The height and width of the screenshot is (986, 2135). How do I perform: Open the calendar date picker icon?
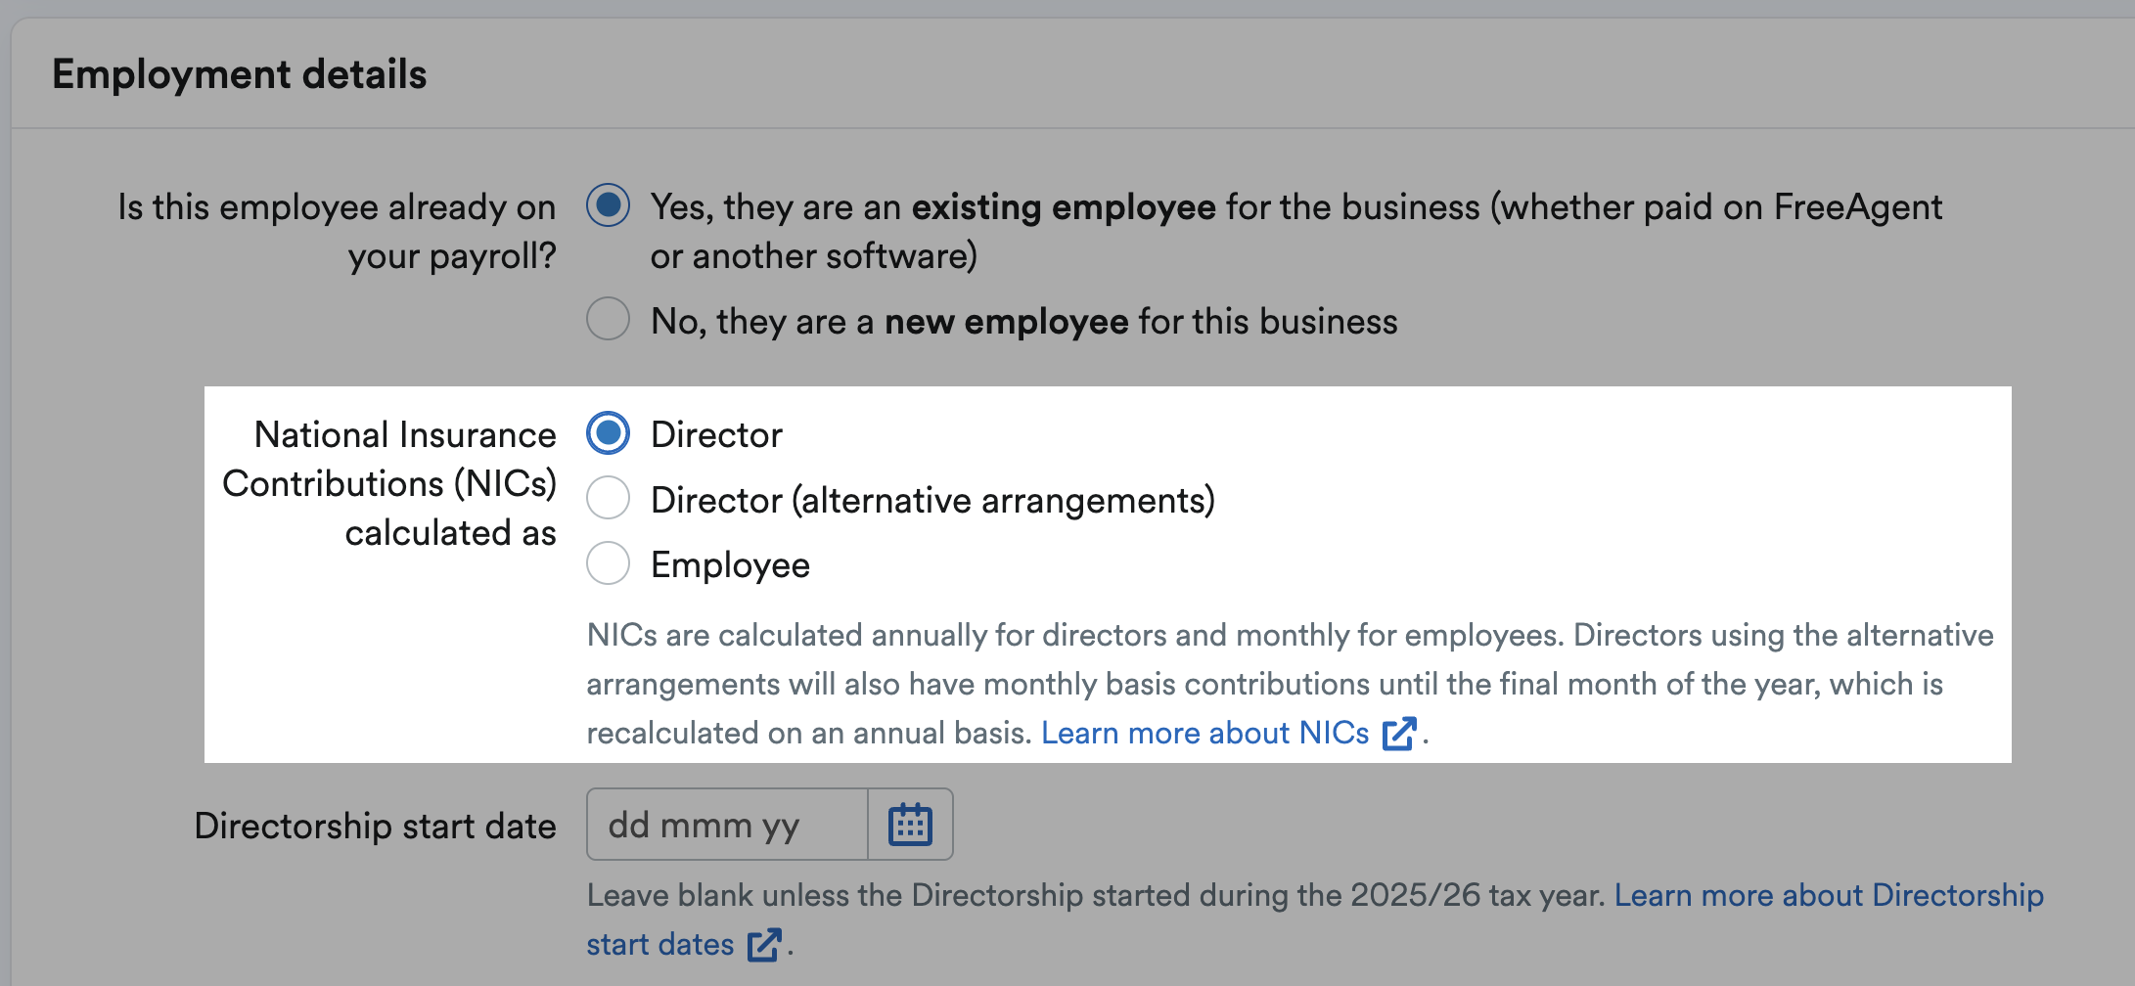(910, 825)
